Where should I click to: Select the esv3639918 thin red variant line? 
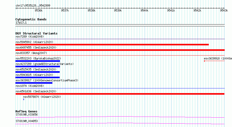click(x=214, y=61)
